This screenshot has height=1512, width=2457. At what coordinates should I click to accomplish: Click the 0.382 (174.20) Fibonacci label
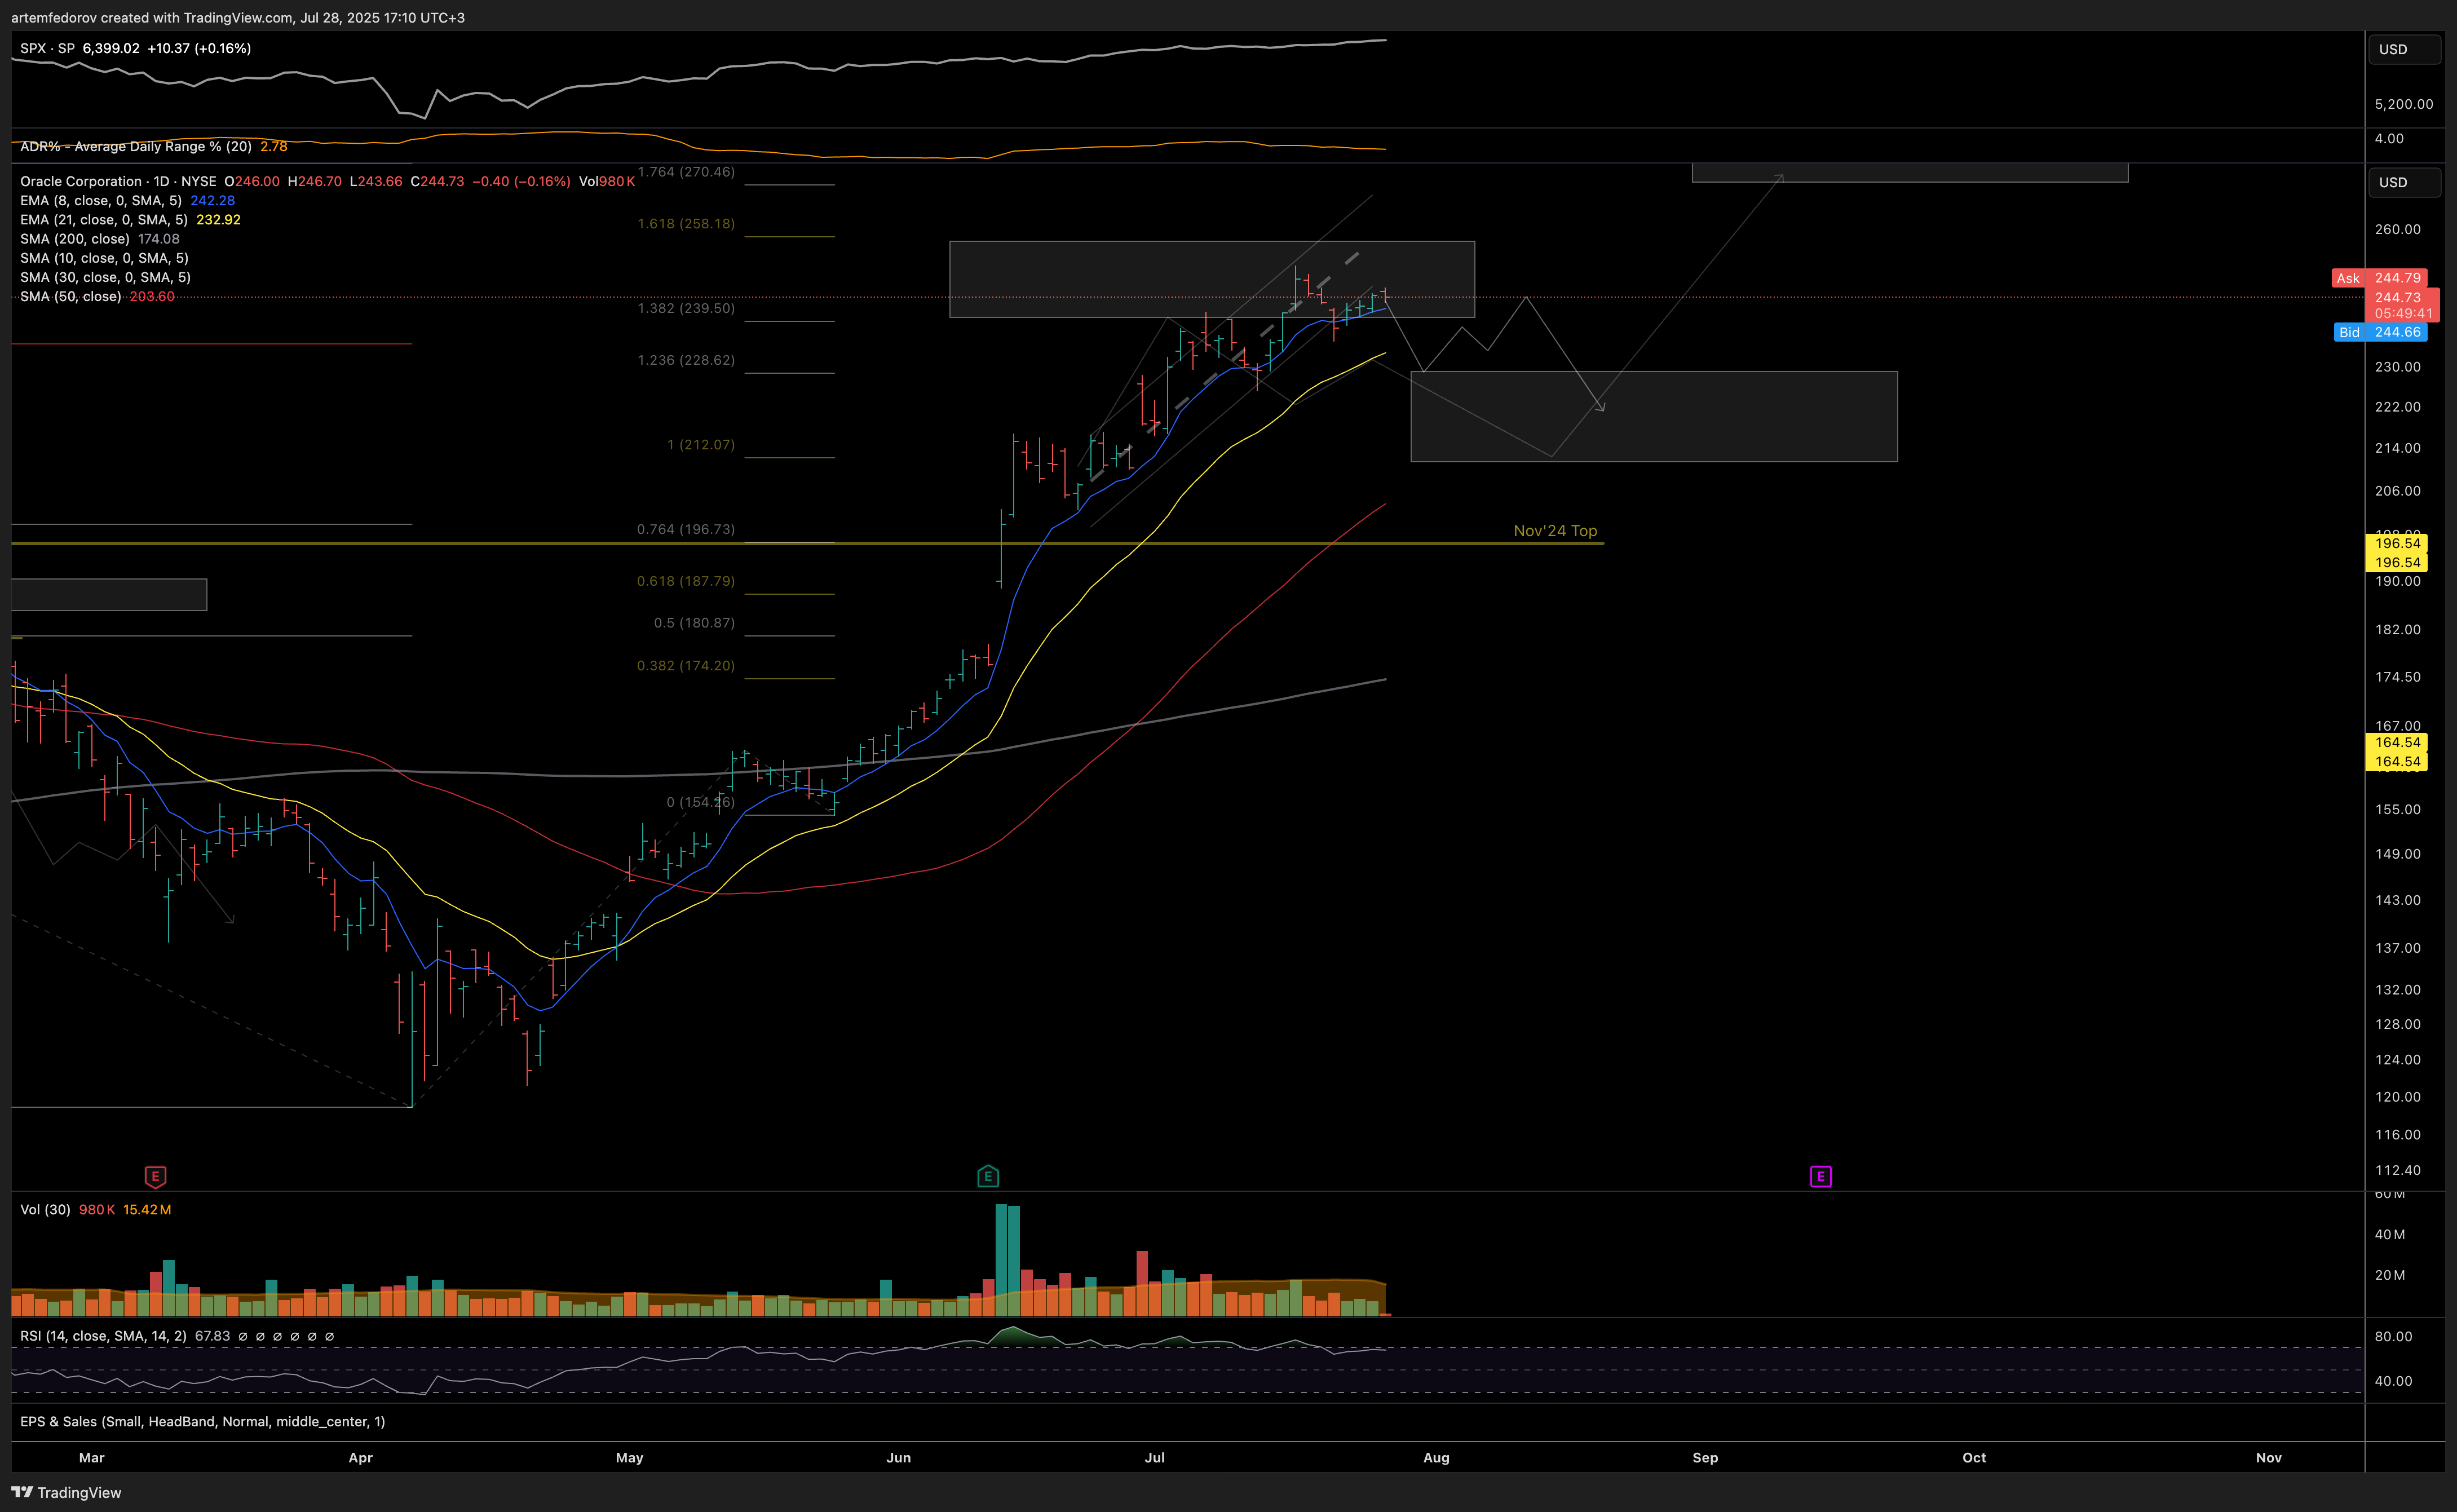coord(686,665)
